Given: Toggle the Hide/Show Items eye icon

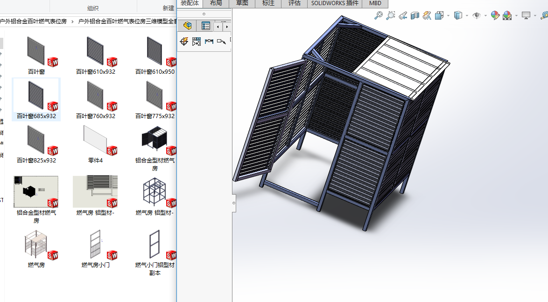Looking at the screenshot, I should point(476,15).
